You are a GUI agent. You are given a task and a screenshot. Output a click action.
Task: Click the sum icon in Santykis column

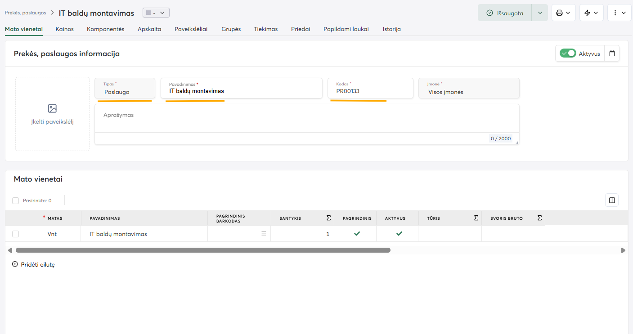point(328,218)
